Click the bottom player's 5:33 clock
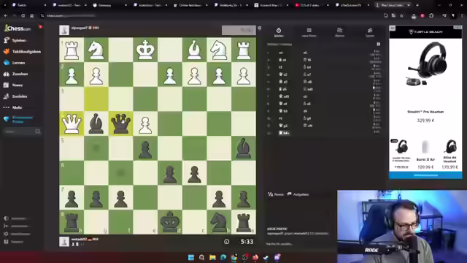 pos(247,242)
